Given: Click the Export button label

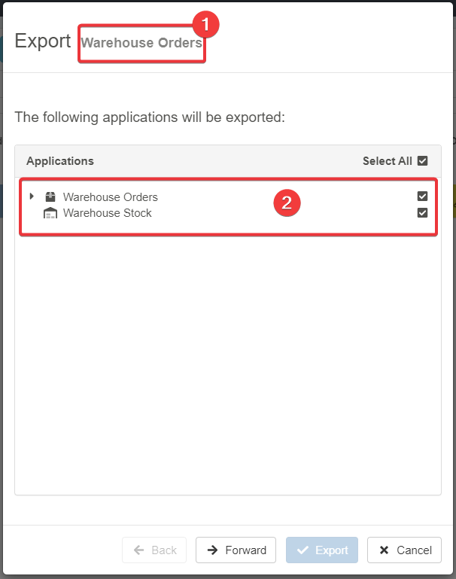Looking at the screenshot, I should [332, 550].
